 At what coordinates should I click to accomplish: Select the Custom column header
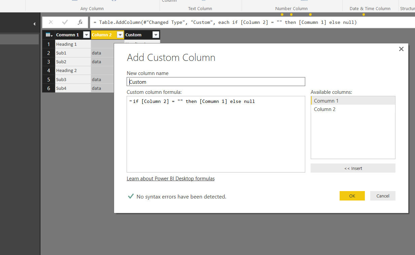(142, 35)
